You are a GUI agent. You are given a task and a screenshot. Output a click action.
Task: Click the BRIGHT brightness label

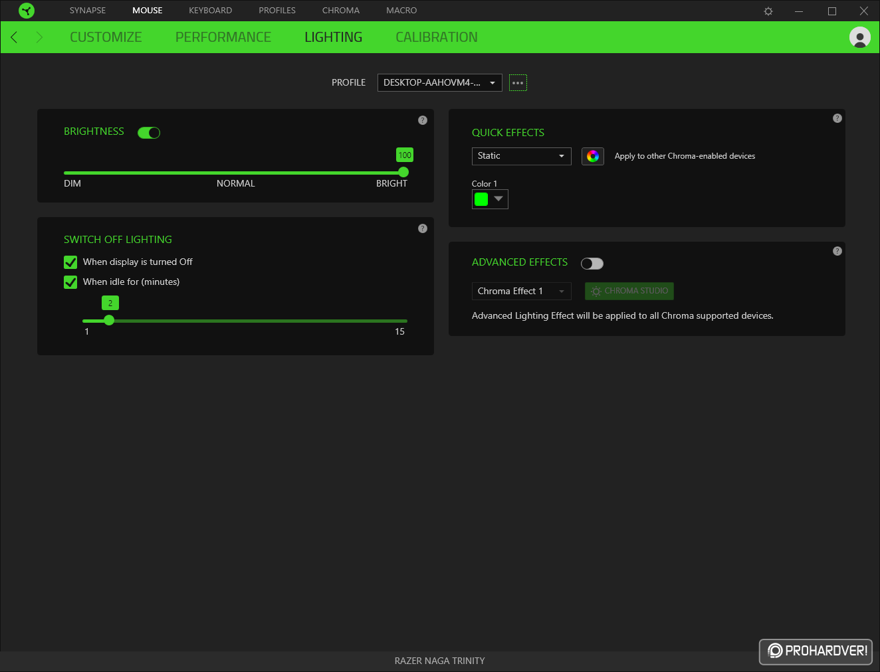click(391, 183)
